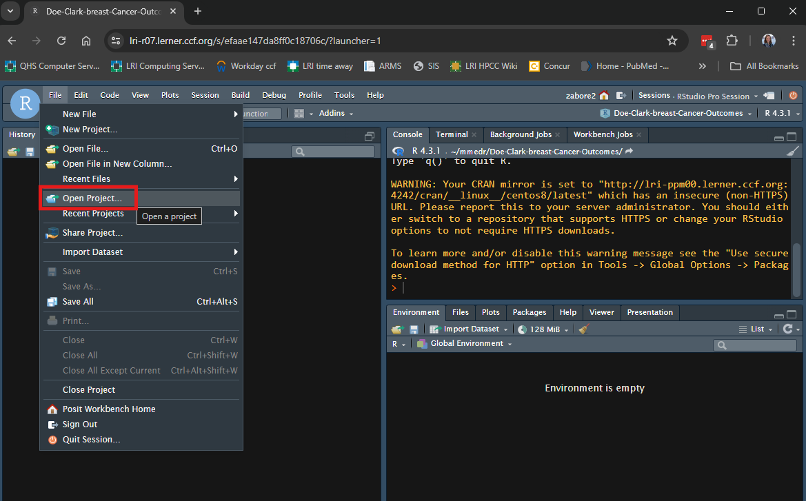Viewport: 806px width, 501px height.
Task: Choose Share Project... menu item
Action: pos(140,233)
